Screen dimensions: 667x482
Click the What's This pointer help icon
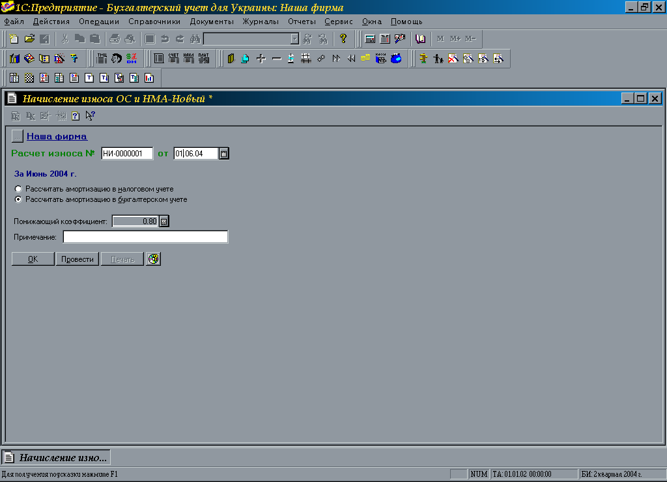click(90, 116)
